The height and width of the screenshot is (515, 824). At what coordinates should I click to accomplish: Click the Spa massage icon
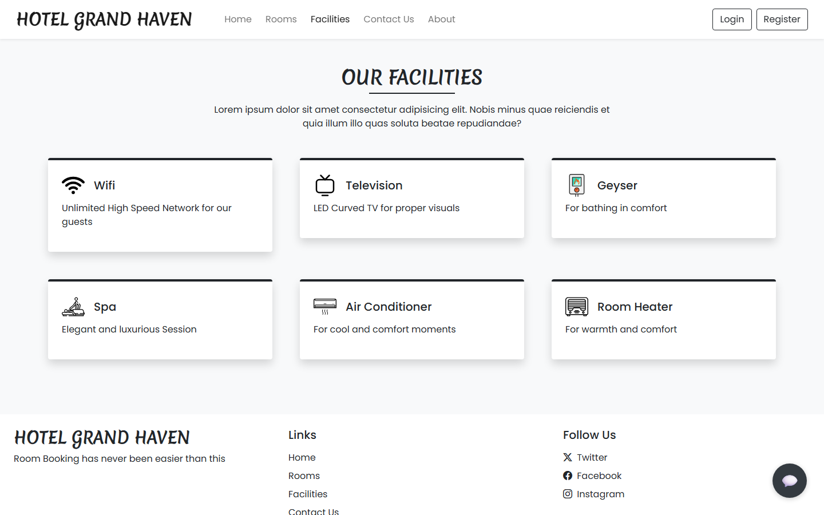click(x=73, y=307)
